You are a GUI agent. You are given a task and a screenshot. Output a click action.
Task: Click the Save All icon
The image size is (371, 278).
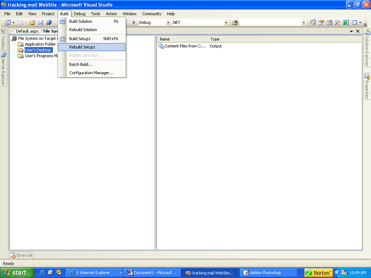(x=49, y=22)
